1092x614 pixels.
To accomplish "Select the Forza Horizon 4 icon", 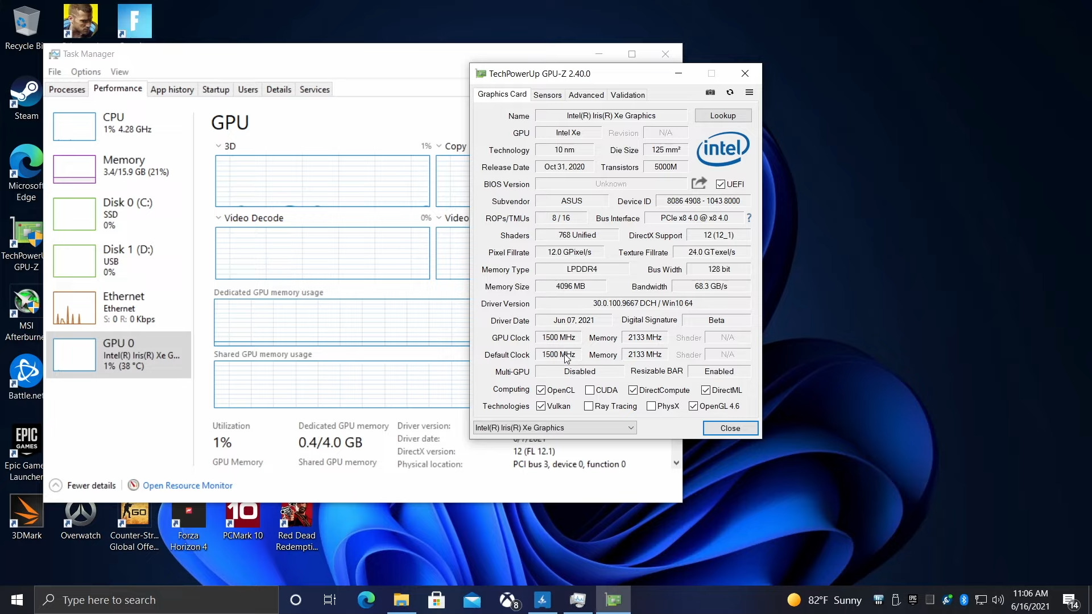I will (x=188, y=526).
